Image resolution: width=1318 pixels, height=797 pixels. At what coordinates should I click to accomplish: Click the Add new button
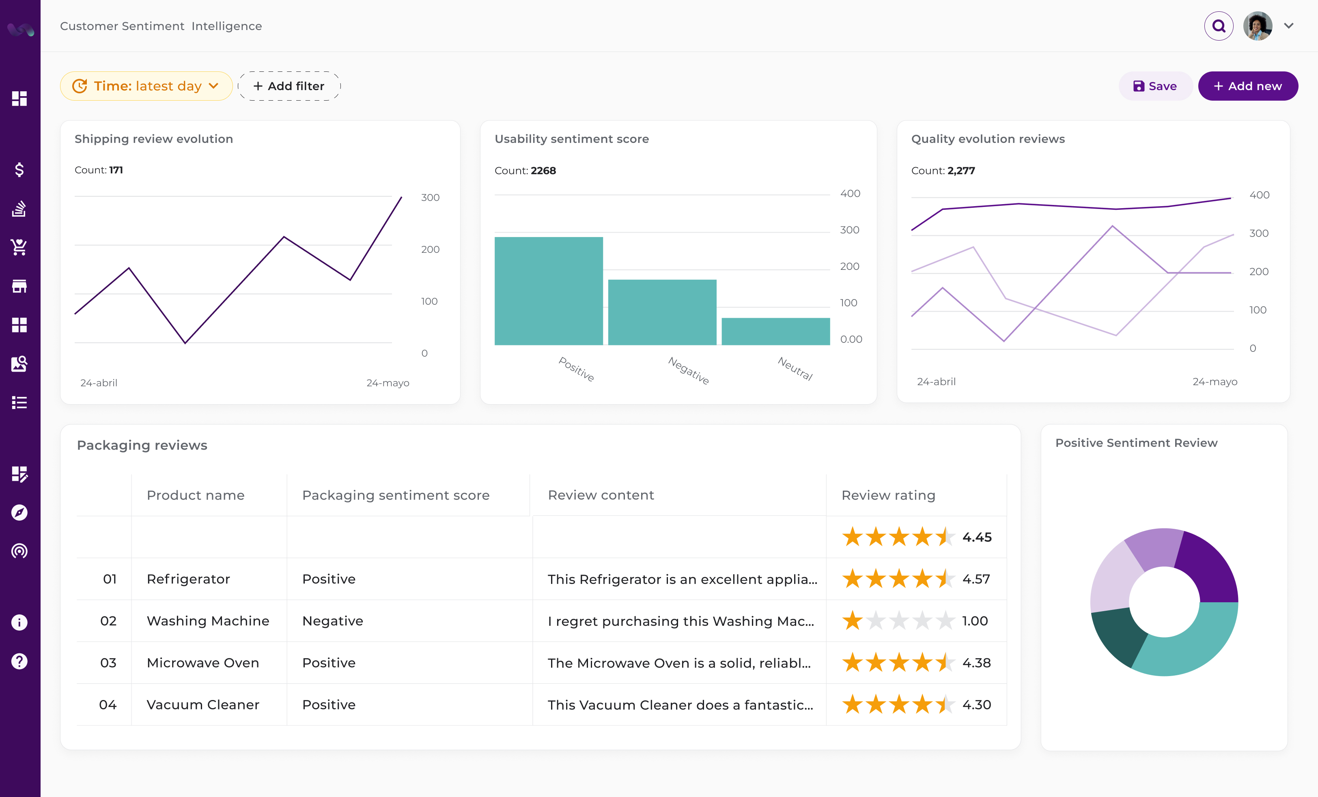(x=1248, y=86)
